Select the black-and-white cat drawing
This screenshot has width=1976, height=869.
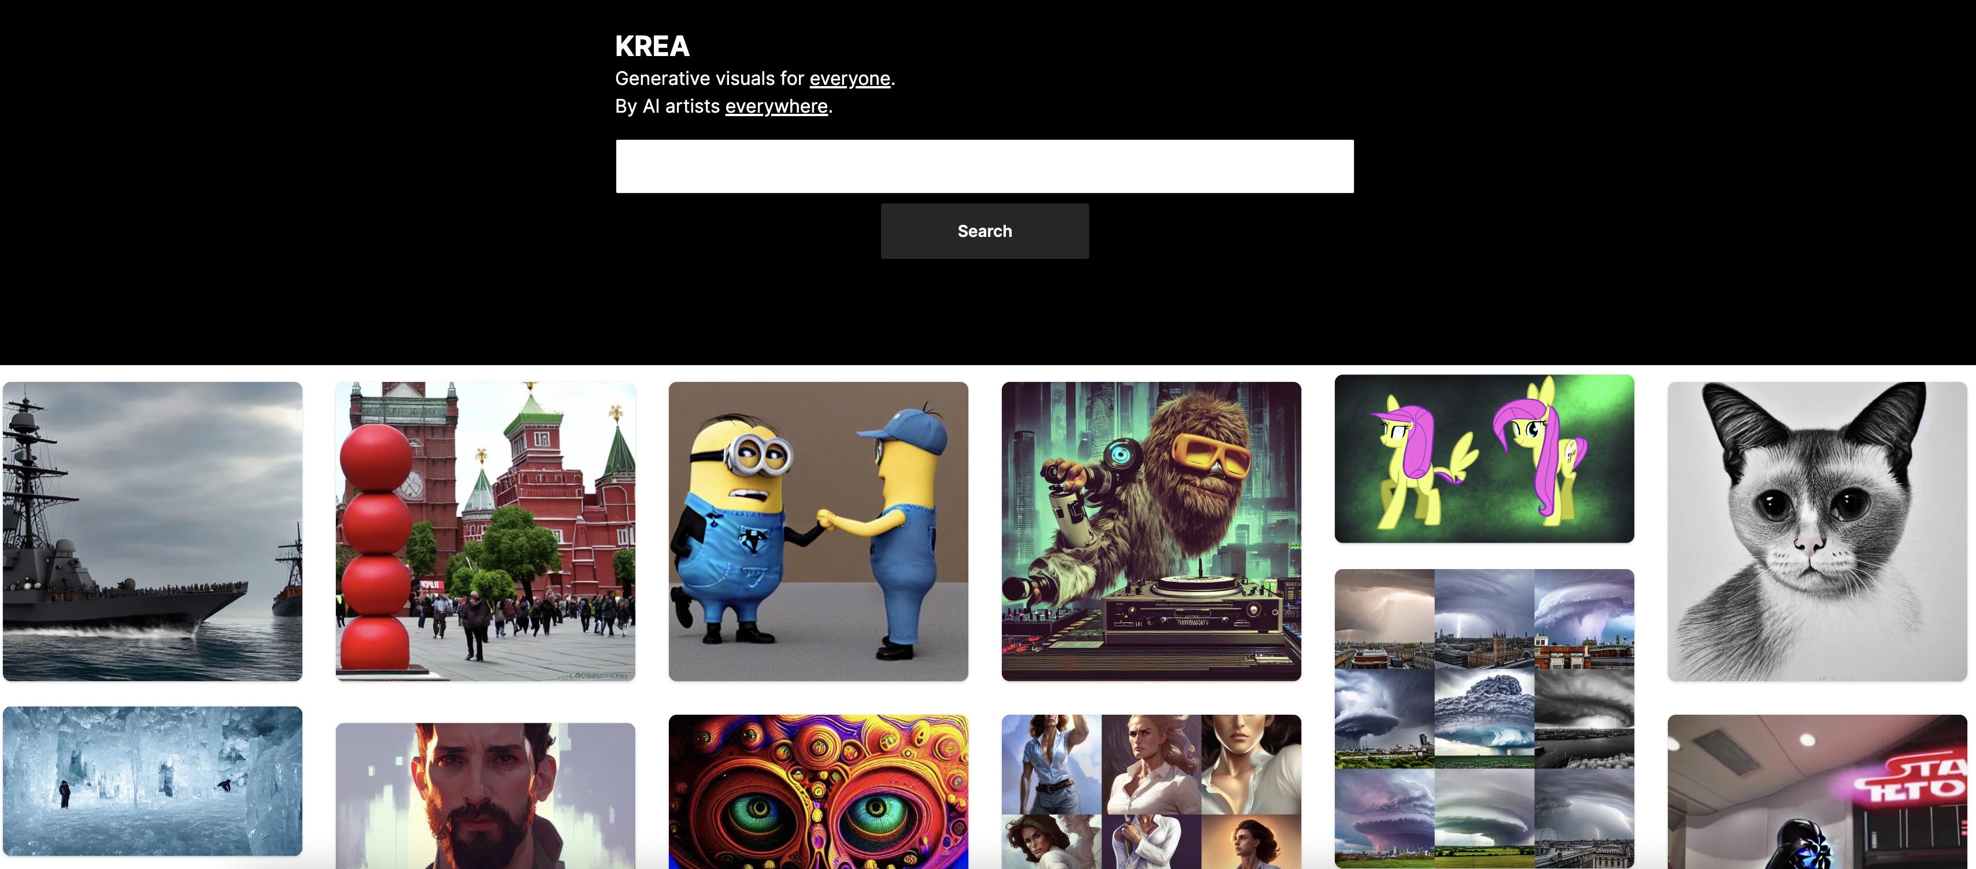point(1817,531)
